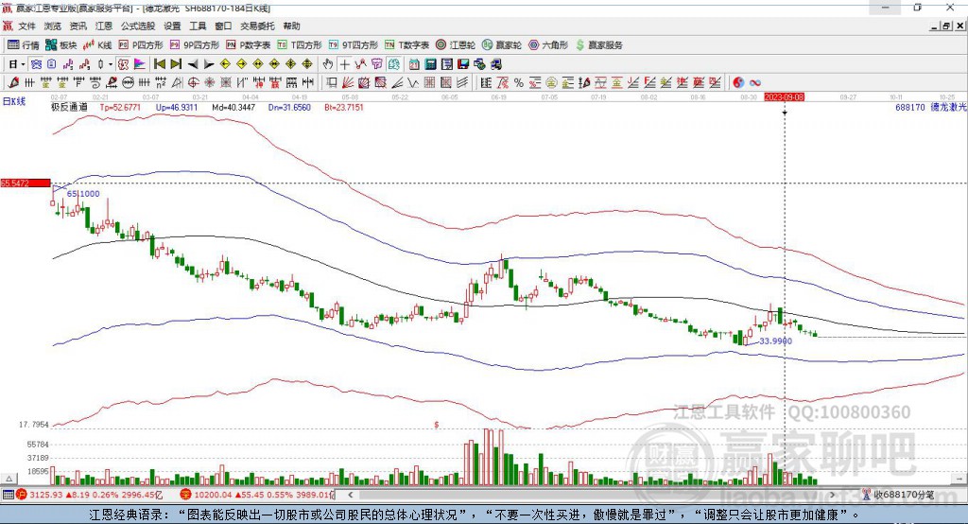This screenshot has width=968, height=524.
Task: Open the calculator tool
Action: [431, 64]
